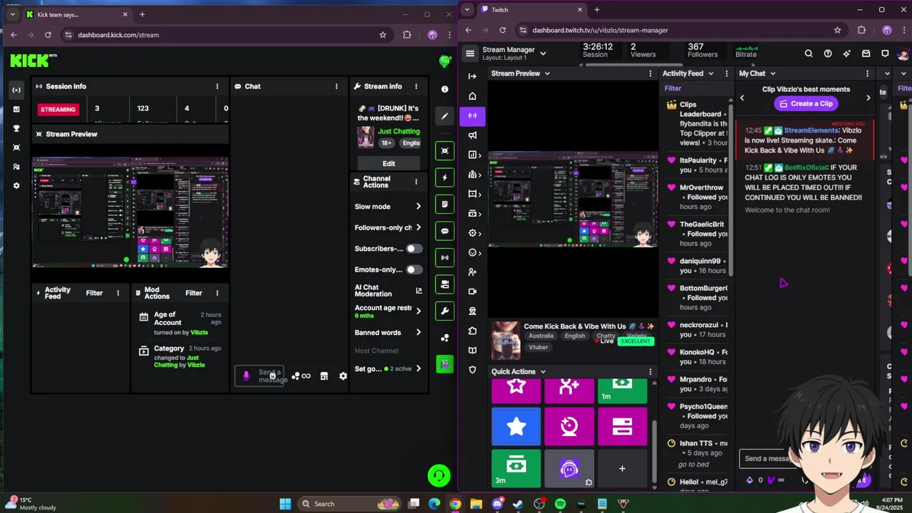
Task: Click the Quick Actions panel scrollbar
Action: pos(655,452)
